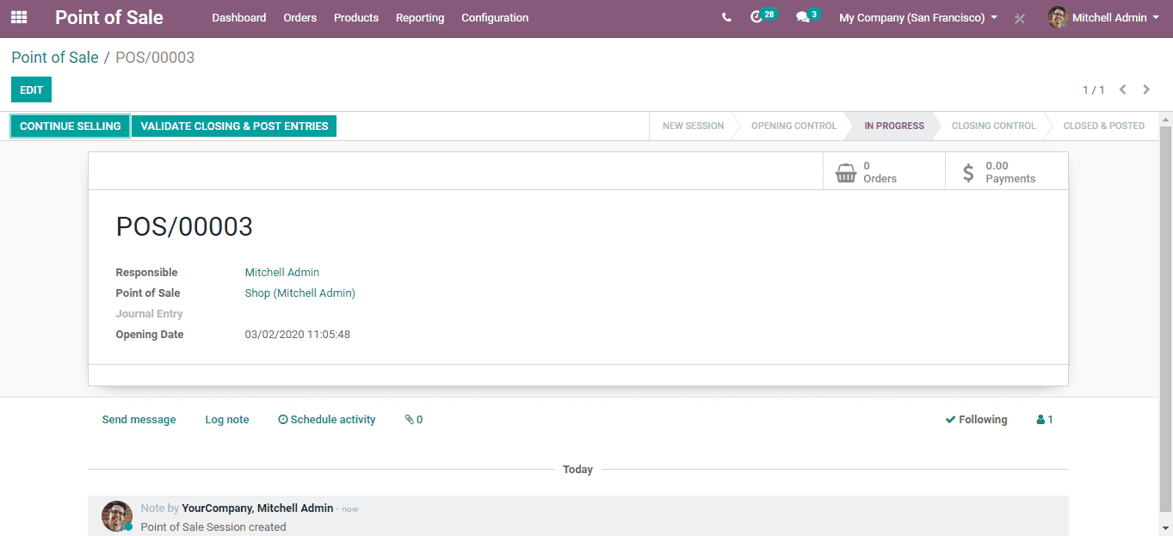Open the Products menu

coord(356,17)
